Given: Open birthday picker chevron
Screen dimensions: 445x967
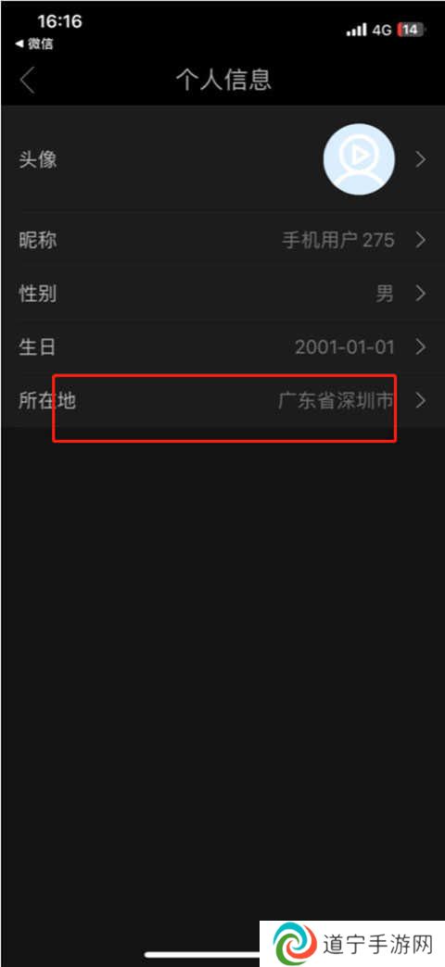Looking at the screenshot, I should [421, 347].
